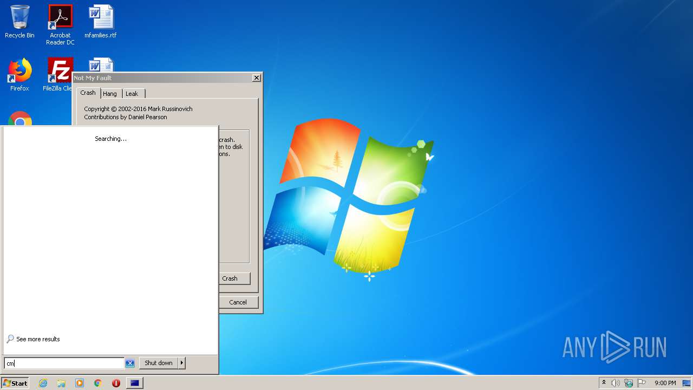Open the Action Center flag icon

pos(642,383)
